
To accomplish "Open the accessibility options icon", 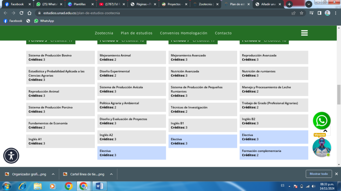I will (11, 156).
